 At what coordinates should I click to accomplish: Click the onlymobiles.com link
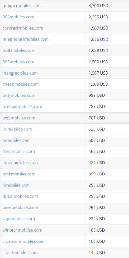(x=19, y=96)
